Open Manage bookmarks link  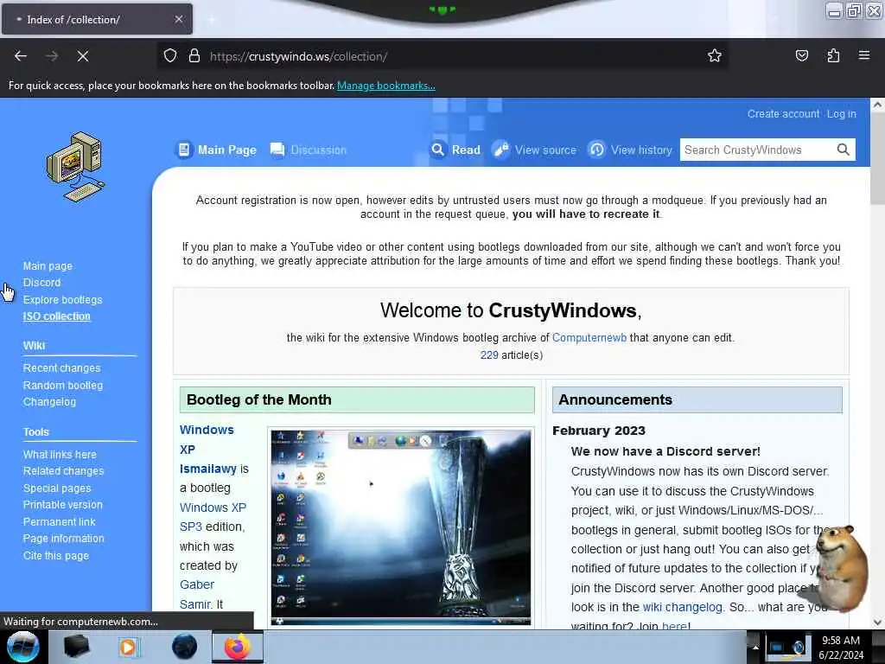(x=386, y=86)
